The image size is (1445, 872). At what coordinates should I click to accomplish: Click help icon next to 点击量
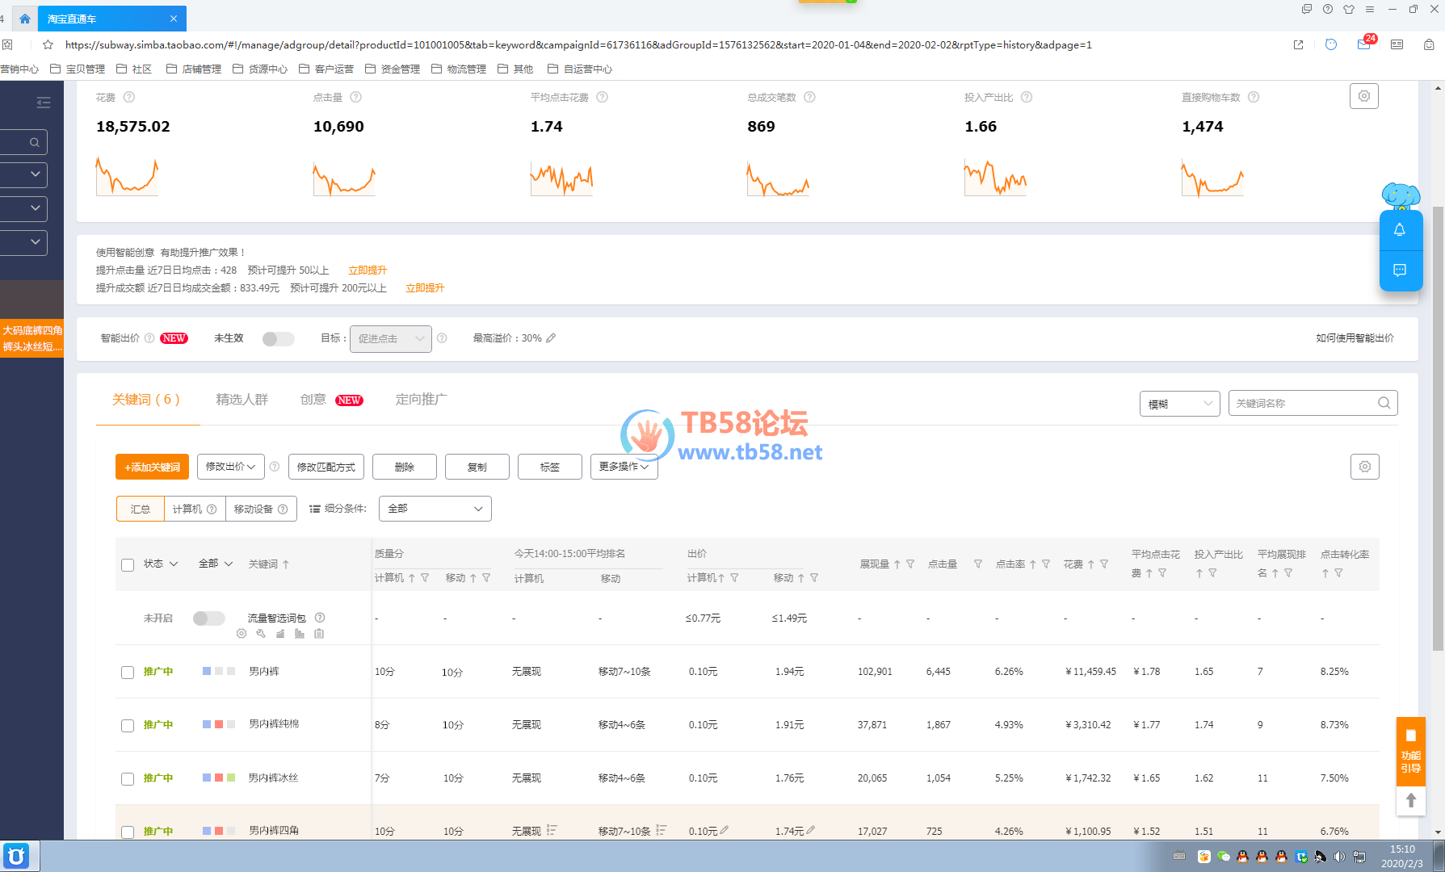[x=356, y=97]
